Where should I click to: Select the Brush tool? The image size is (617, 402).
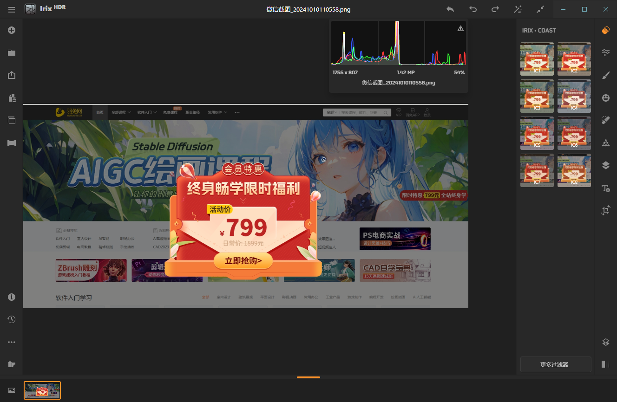(605, 75)
